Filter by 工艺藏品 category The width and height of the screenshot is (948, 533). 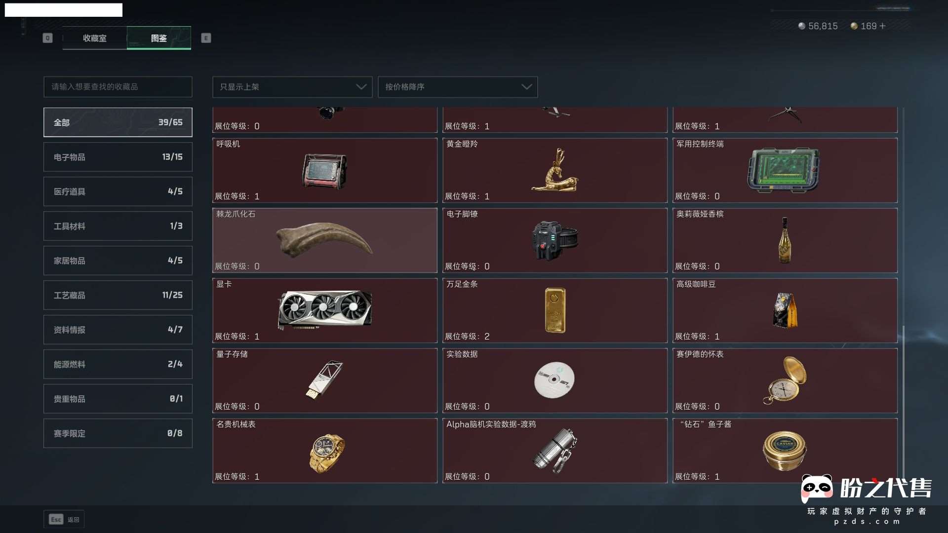[118, 295]
